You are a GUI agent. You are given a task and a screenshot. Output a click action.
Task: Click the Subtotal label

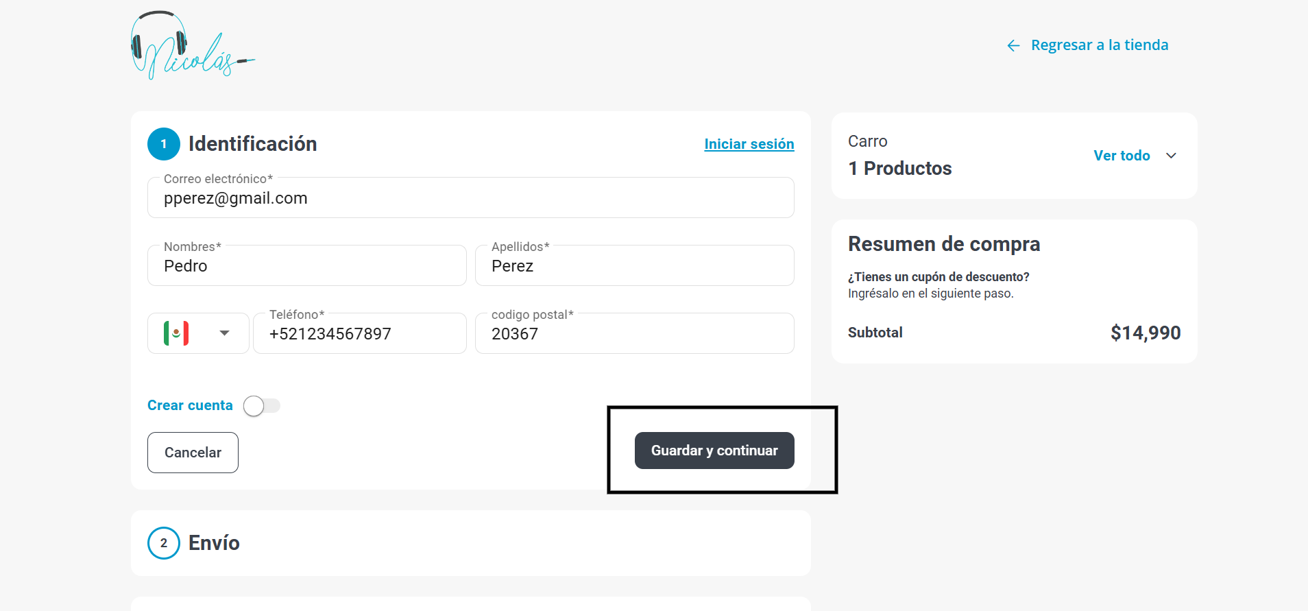875,333
